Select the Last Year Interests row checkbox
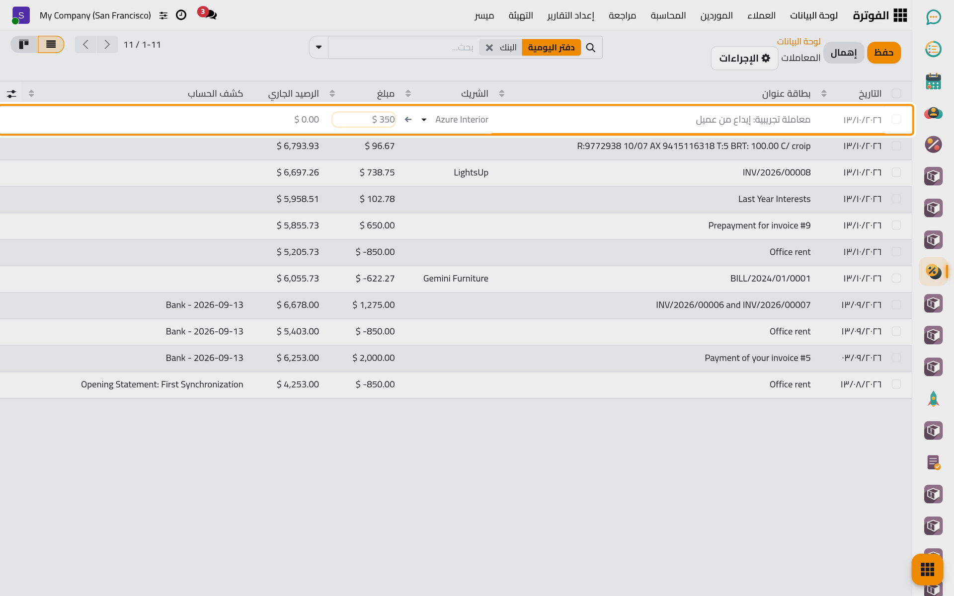Screen dimensions: 954x596 pos(896,199)
